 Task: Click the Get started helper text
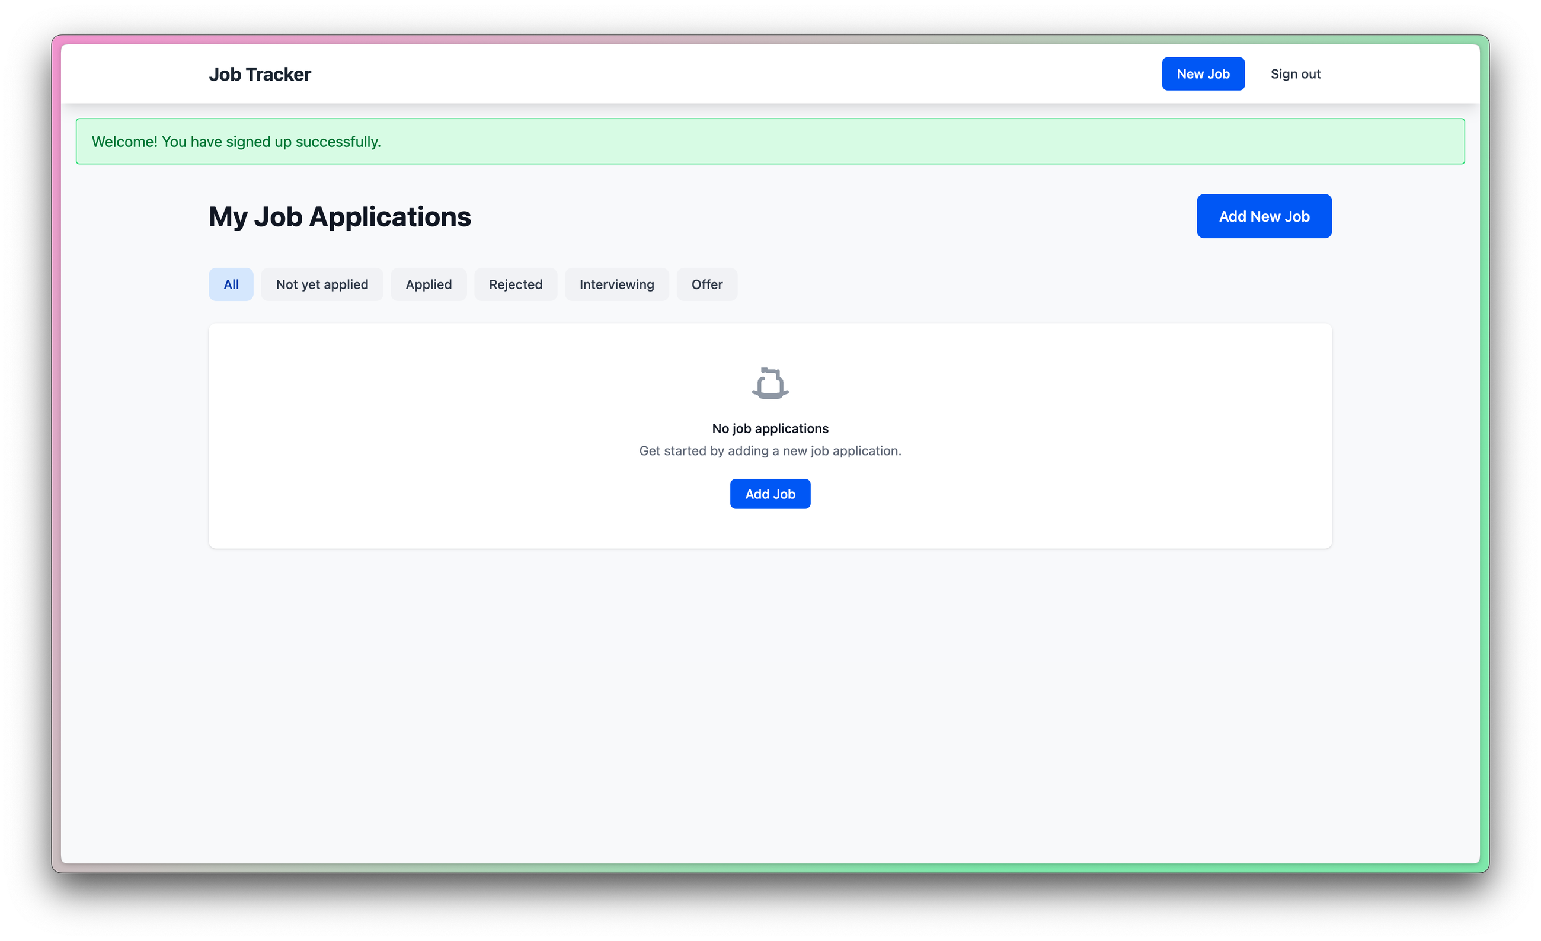[x=770, y=451]
